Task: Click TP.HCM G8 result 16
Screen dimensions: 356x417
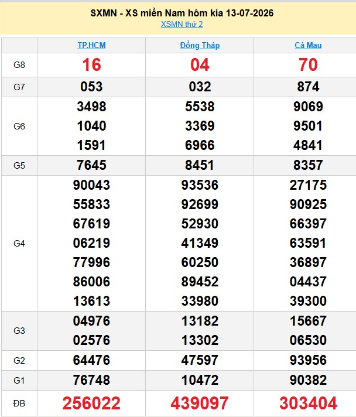Action: coord(91,65)
